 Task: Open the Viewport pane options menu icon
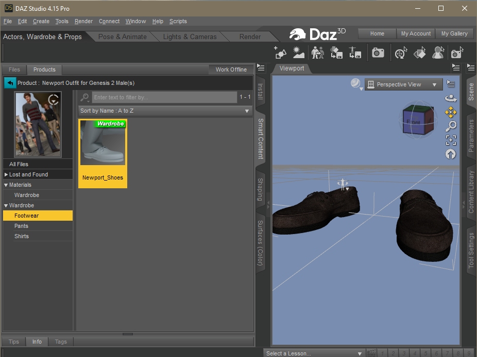455,67
